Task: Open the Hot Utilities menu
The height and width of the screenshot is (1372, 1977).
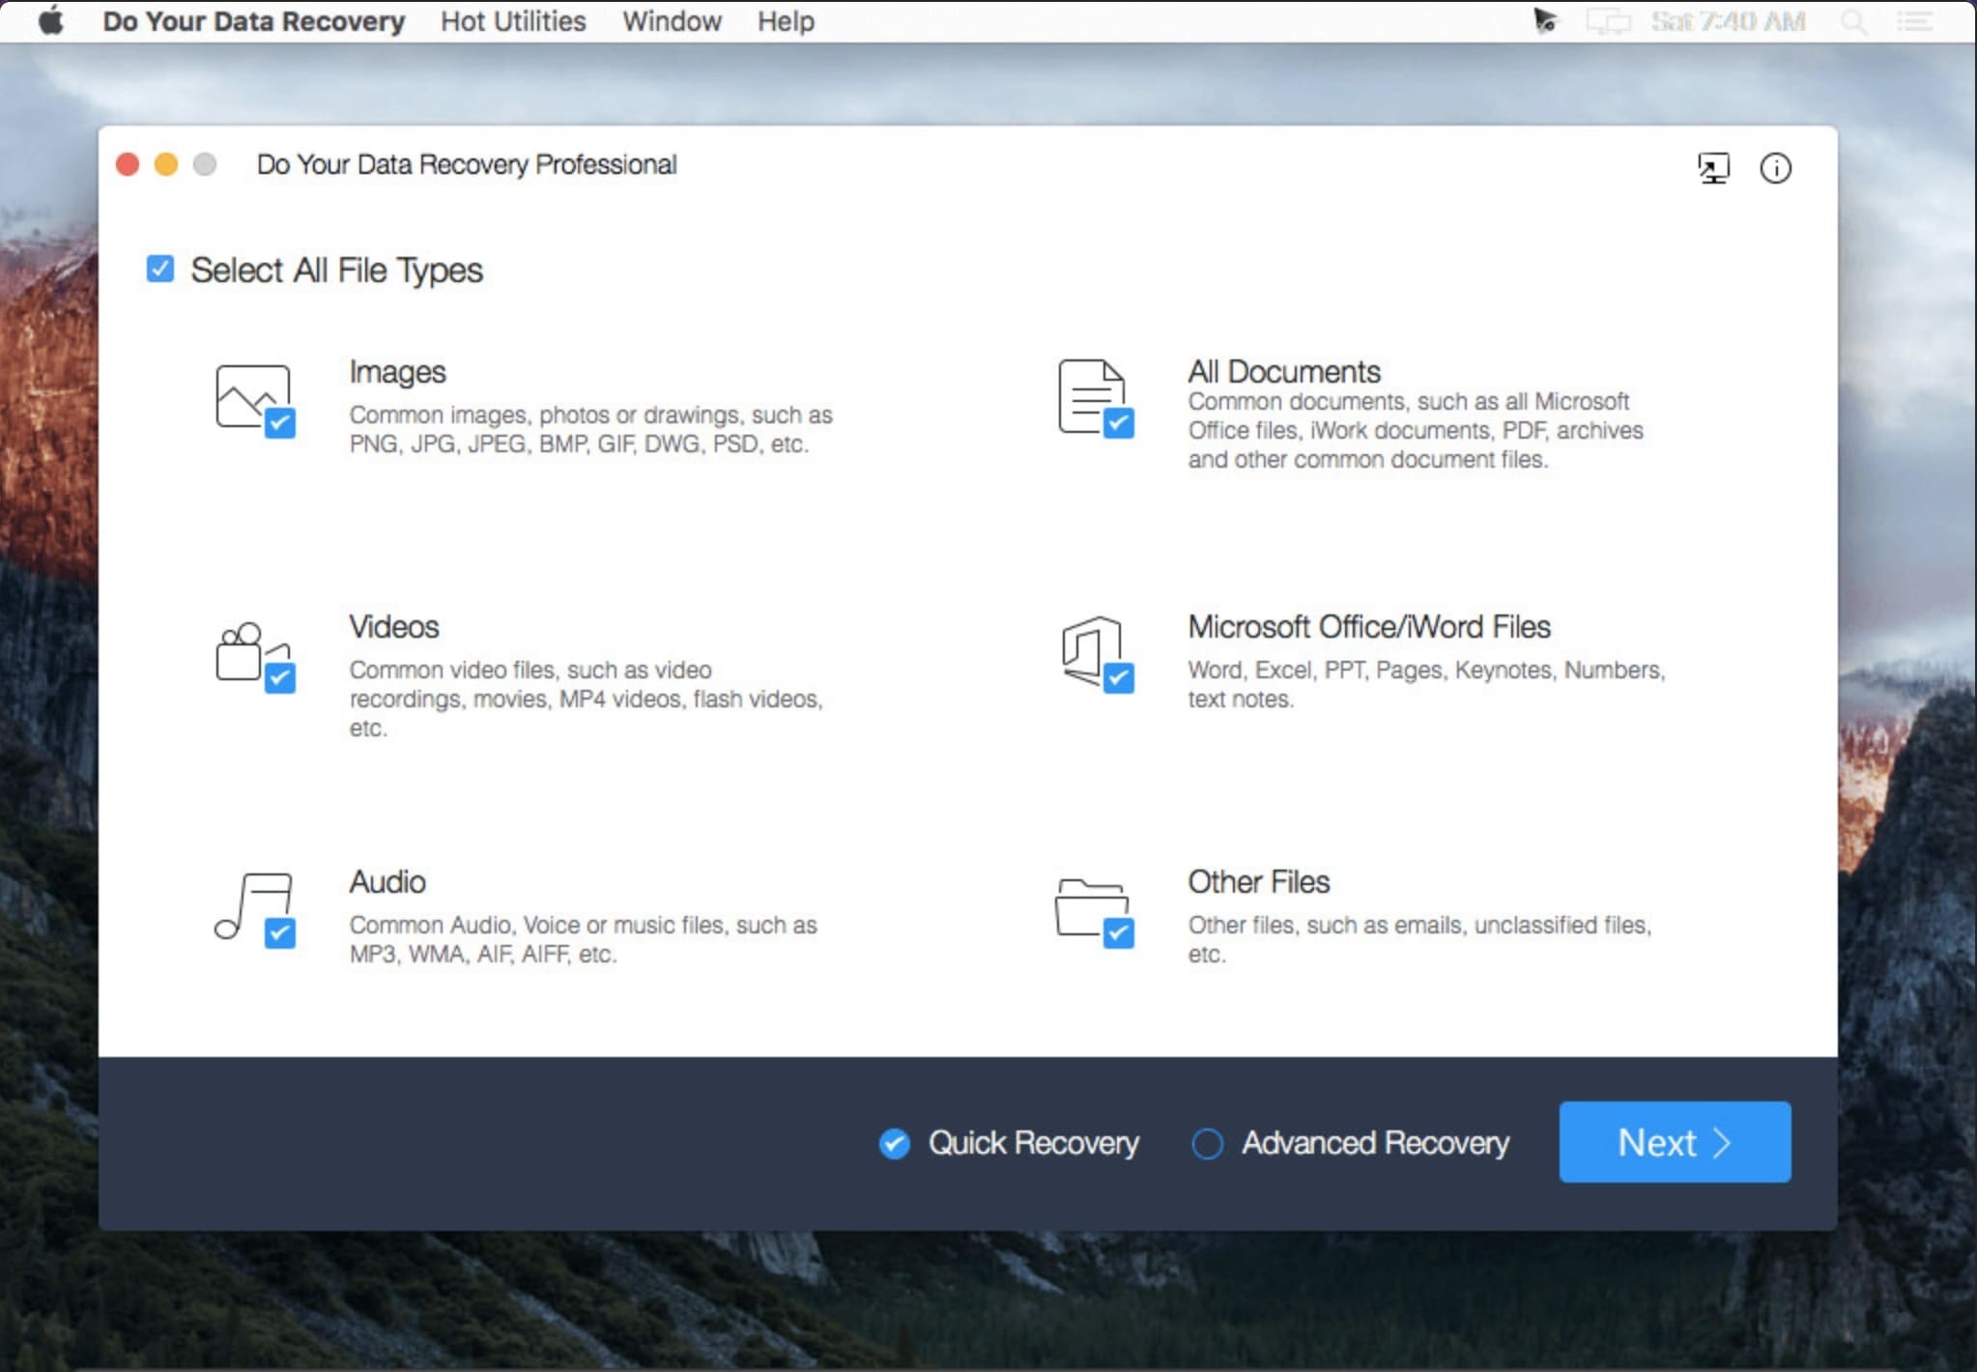Action: (x=512, y=20)
